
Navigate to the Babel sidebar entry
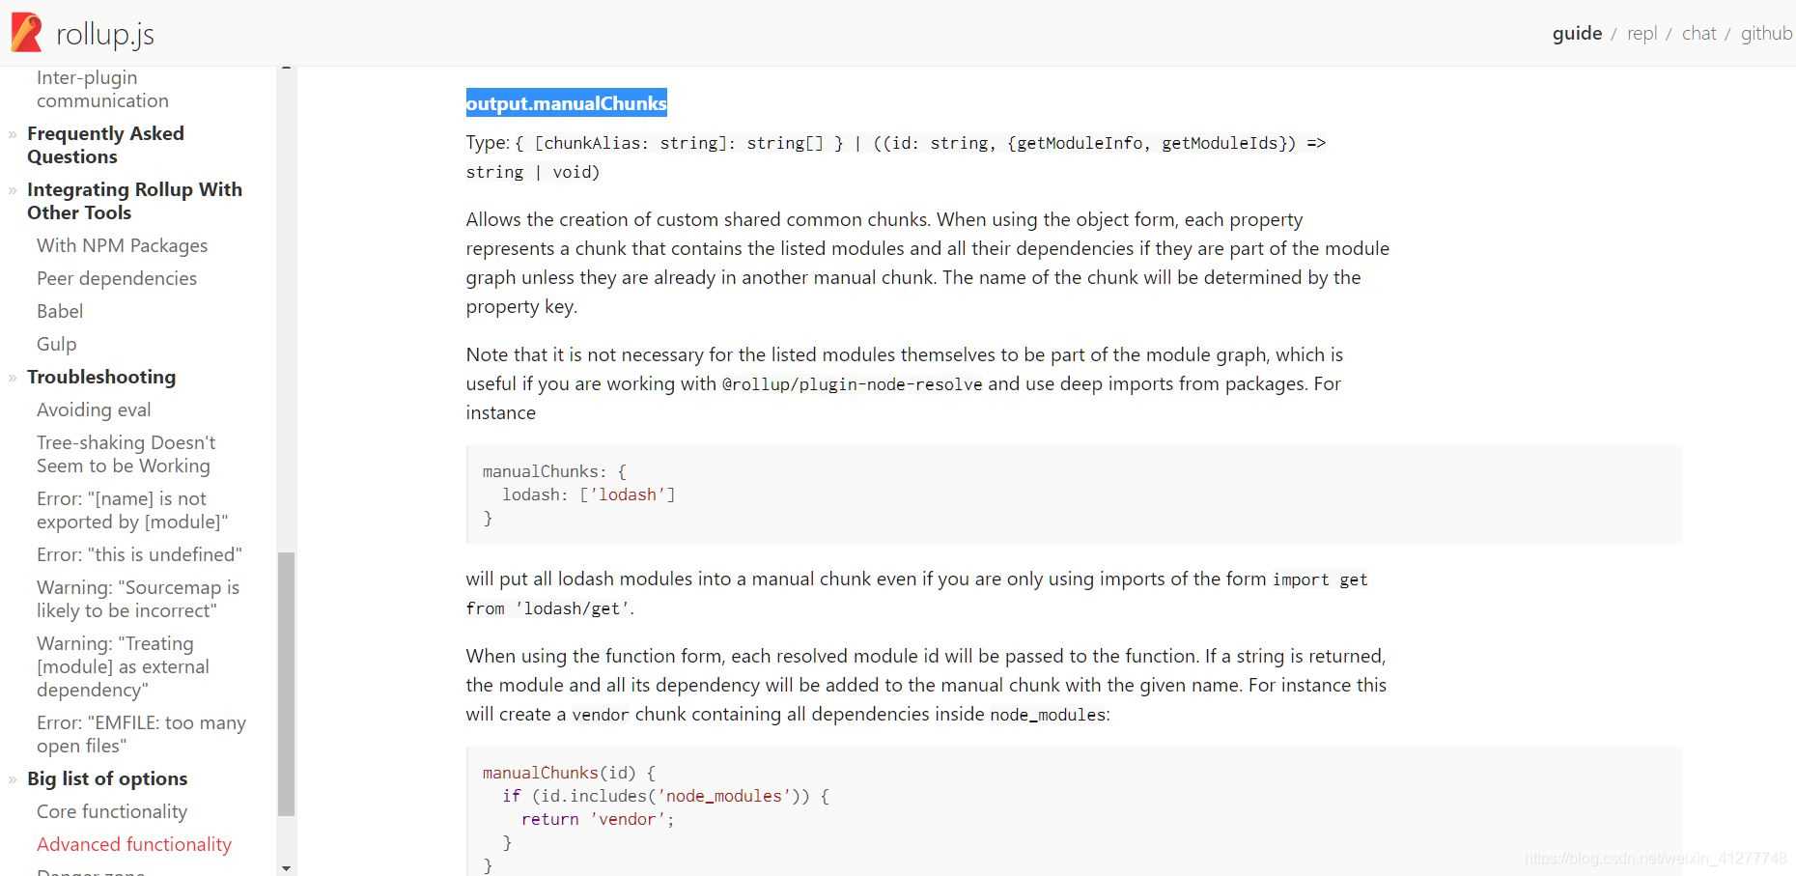pyautogui.click(x=60, y=311)
